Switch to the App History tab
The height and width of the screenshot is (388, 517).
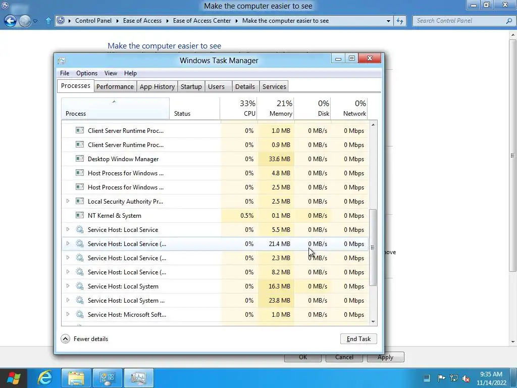157,86
